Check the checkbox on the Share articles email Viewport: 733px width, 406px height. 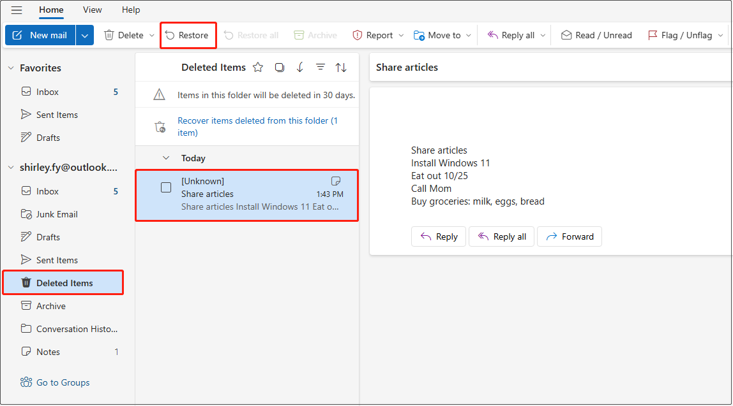(x=166, y=187)
